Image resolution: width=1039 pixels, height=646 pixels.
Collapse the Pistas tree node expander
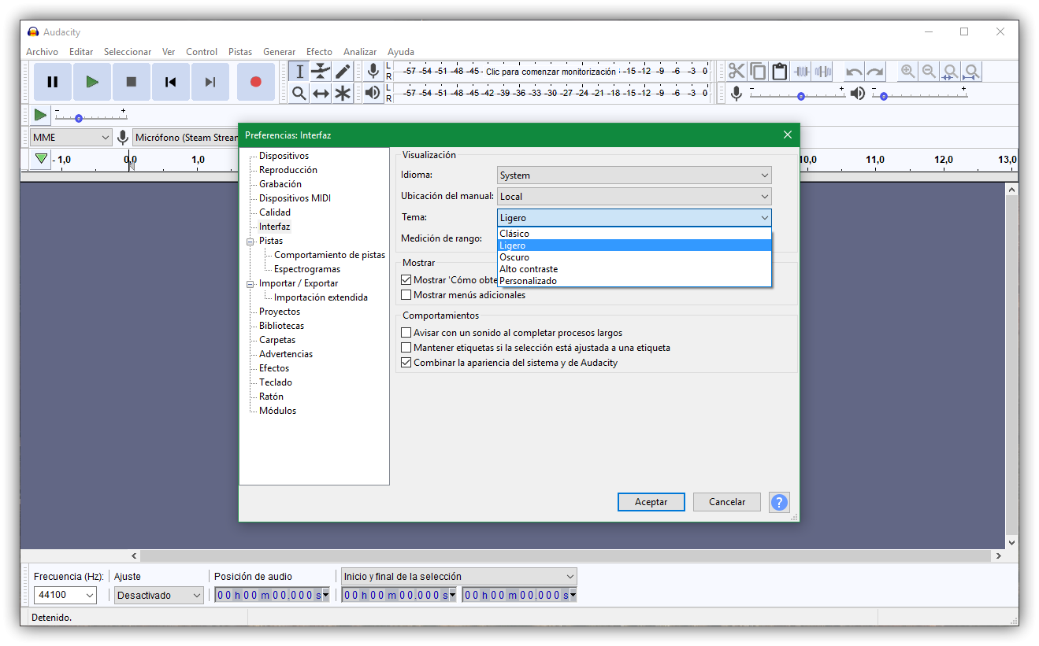coord(250,242)
